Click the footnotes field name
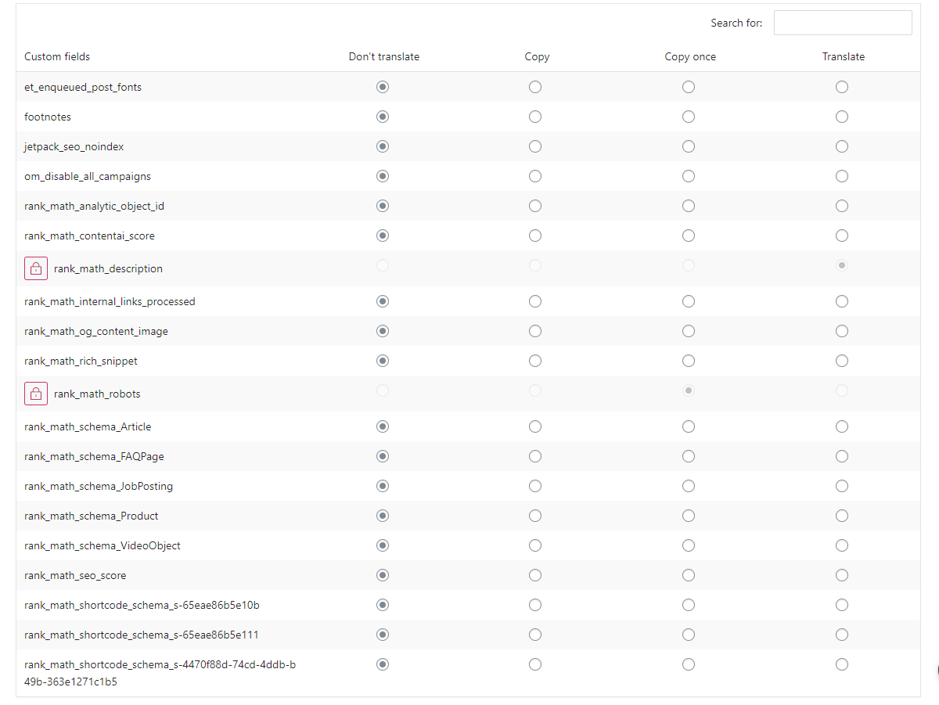 pyautogui.click(x=48, y=117)
